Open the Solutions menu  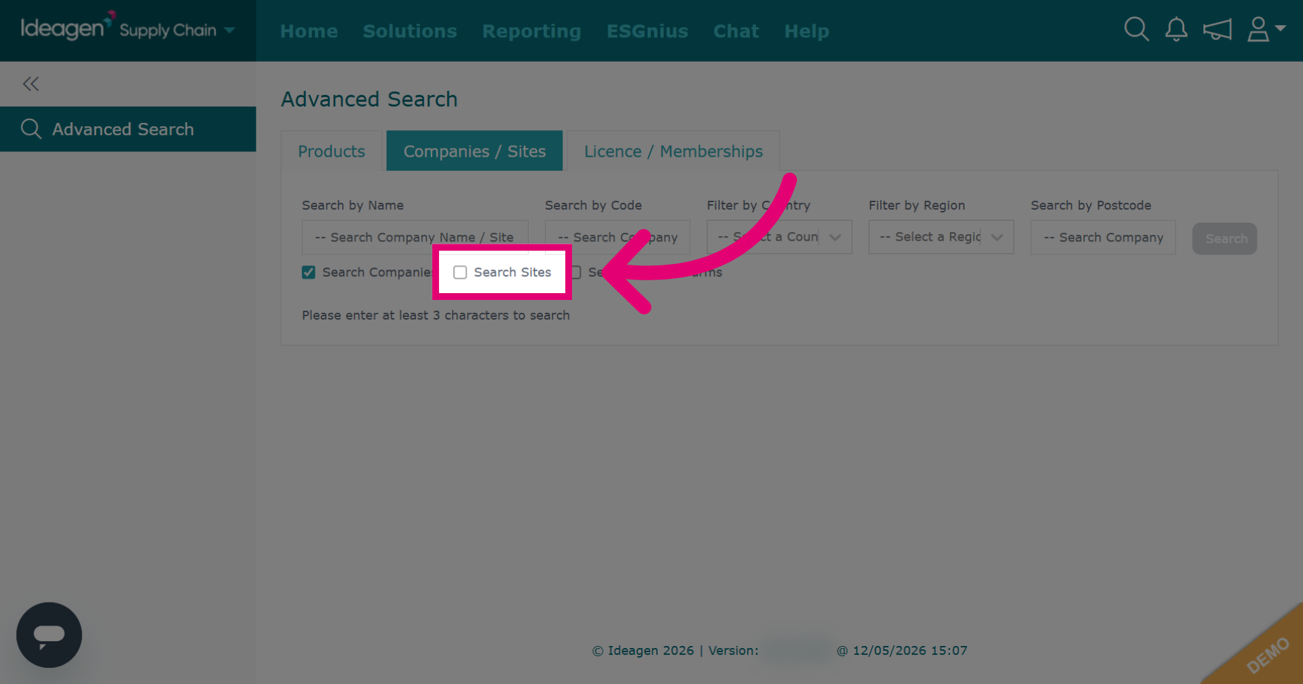(410, 31)
